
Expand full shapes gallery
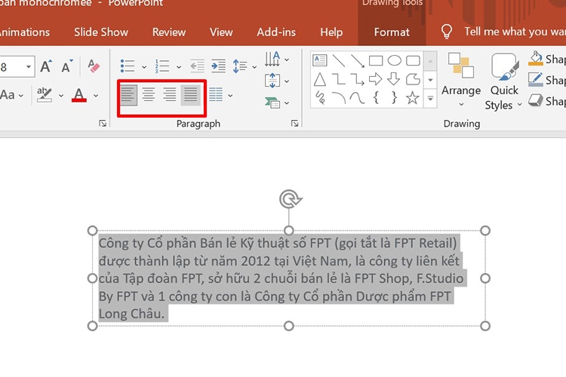[x=430, y=98]
